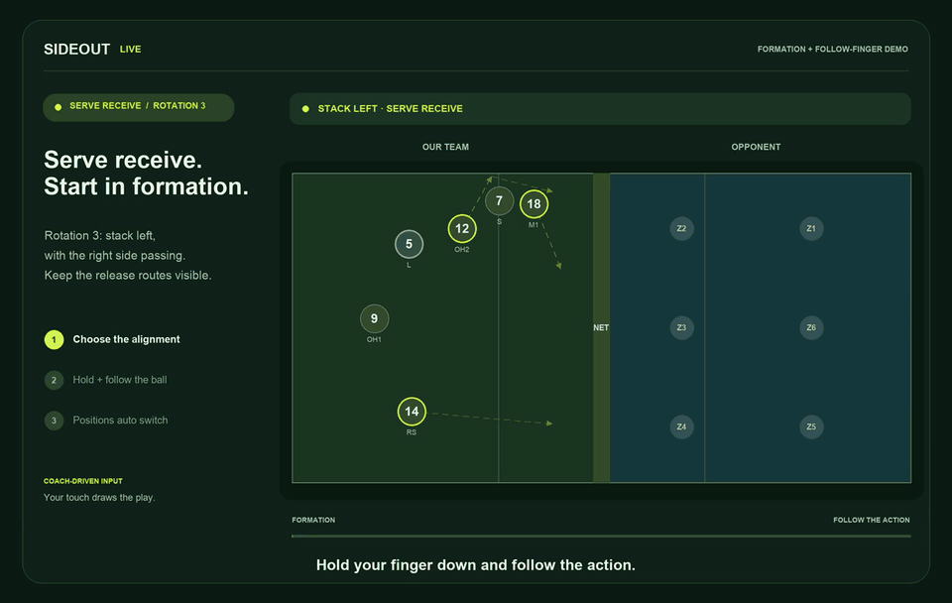Select opponent zone Z3 marker
The width and height of the screenshot is (952, 603).
click(x=681, y=328)
